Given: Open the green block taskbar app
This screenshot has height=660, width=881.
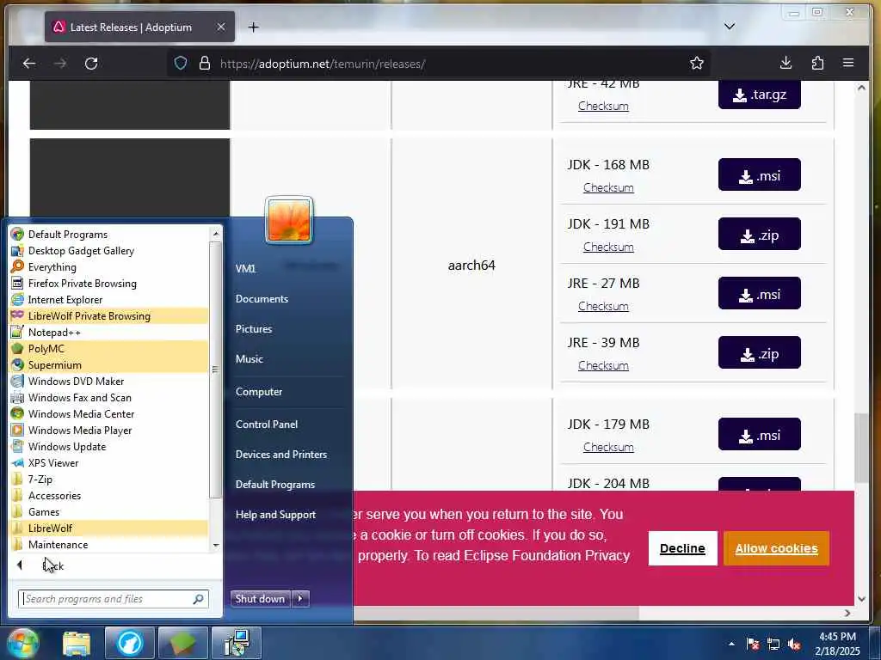Looking at the screenshot, I should pos(182,643).
